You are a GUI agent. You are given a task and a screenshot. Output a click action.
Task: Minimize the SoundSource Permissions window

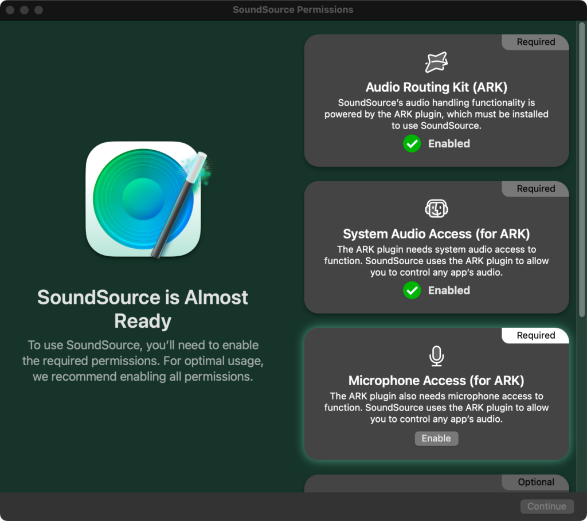tap(25, 10)
